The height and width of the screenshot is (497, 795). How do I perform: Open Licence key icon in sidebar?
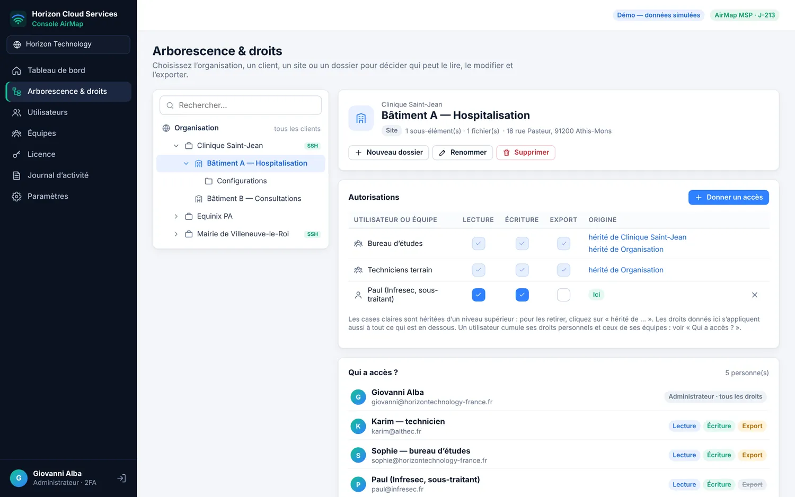pyautogui.click(x=17, y=154)
